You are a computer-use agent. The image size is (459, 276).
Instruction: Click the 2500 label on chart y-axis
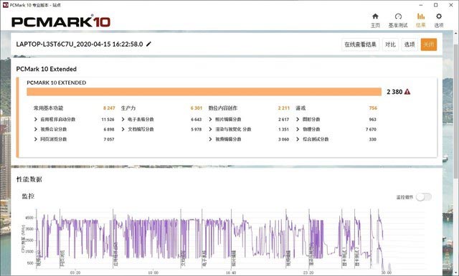point(29,240)
